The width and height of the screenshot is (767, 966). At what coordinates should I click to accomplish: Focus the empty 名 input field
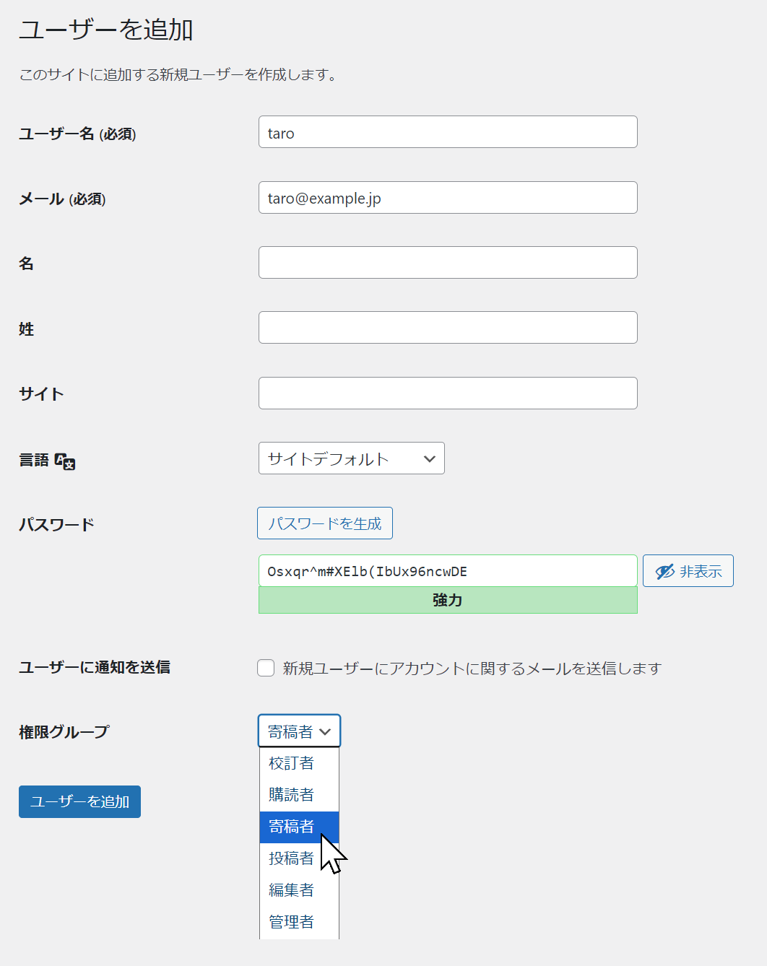click(x=448, y=263)
